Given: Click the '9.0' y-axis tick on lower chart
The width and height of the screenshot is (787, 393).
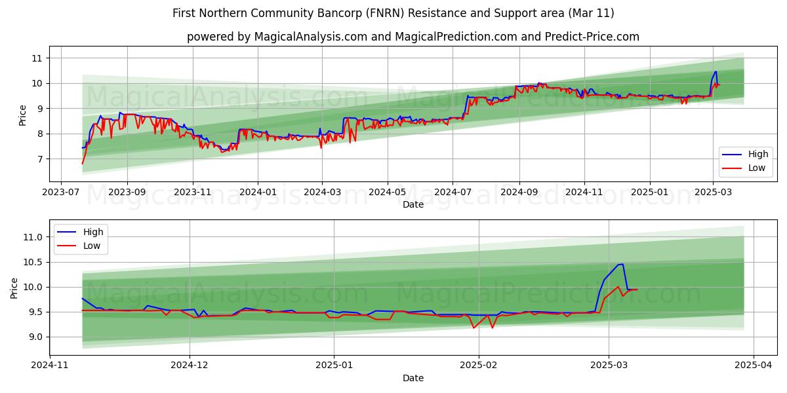Looking at the screenshot, I should click(37, 337).
